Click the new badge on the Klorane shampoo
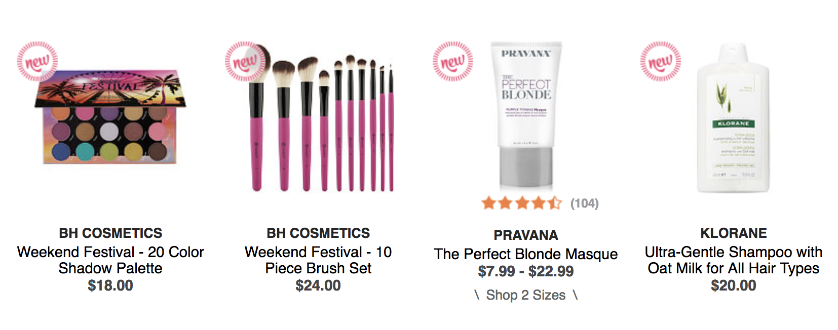This screenshot has height=330, width=838. coord(661,62)
